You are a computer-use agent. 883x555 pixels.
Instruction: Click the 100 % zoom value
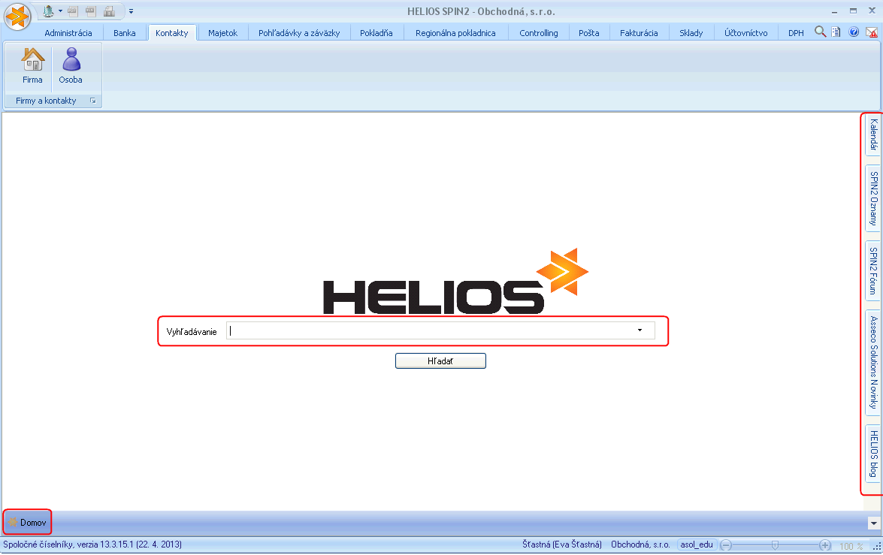coord(851,545)
